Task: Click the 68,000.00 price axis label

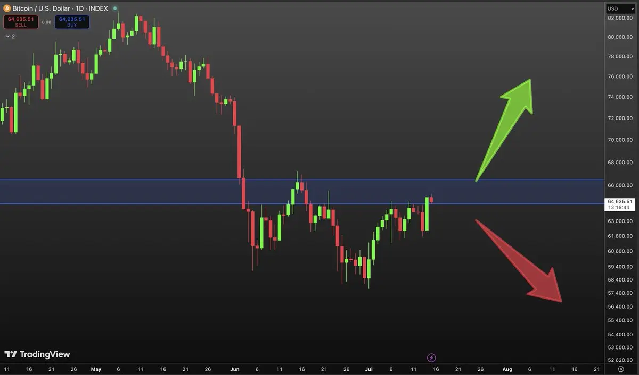Action: pyautogui.click(x=620, y=163)
